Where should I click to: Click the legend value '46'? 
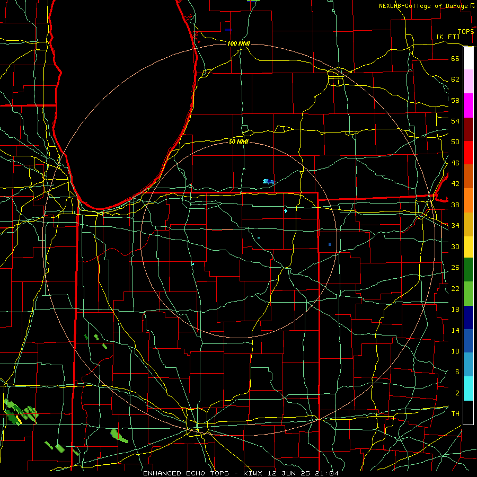click(x=455, y=163)
